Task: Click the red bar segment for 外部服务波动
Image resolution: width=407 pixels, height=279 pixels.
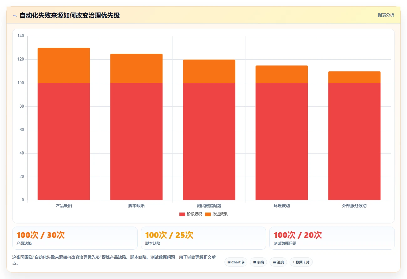Action: (x=354, y=141)
